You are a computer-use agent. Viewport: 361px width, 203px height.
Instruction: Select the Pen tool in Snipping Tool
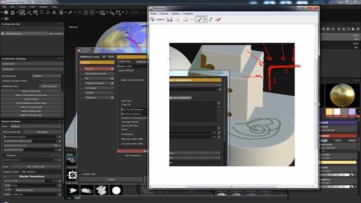click(x=199, y=19)
